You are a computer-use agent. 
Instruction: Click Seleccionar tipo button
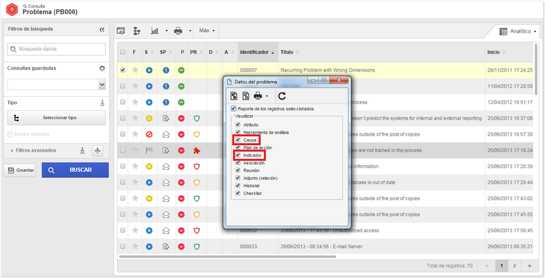[56, 118]
